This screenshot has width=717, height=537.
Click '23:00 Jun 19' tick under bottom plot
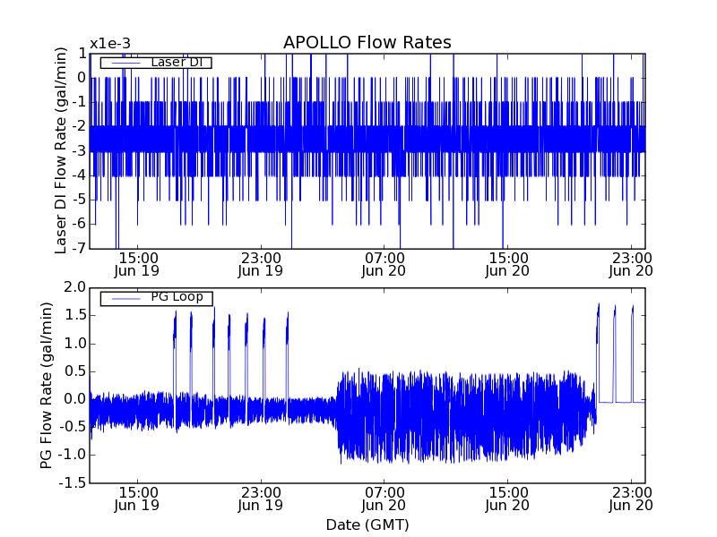pyautogui.click(x=261, y=499)
